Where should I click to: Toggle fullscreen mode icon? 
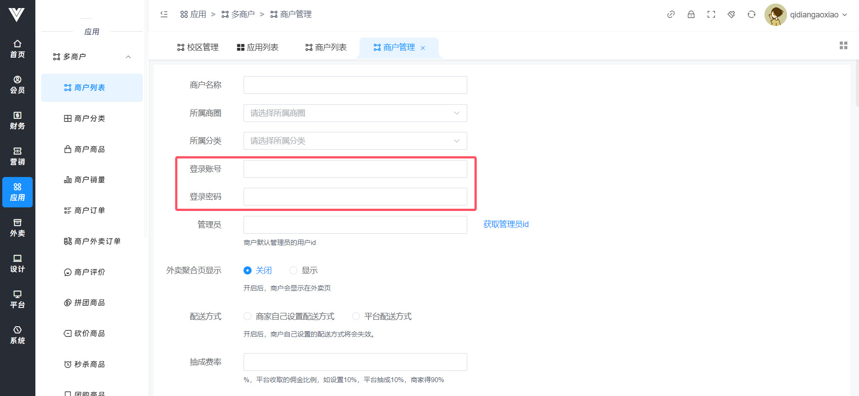click(711, 14)
